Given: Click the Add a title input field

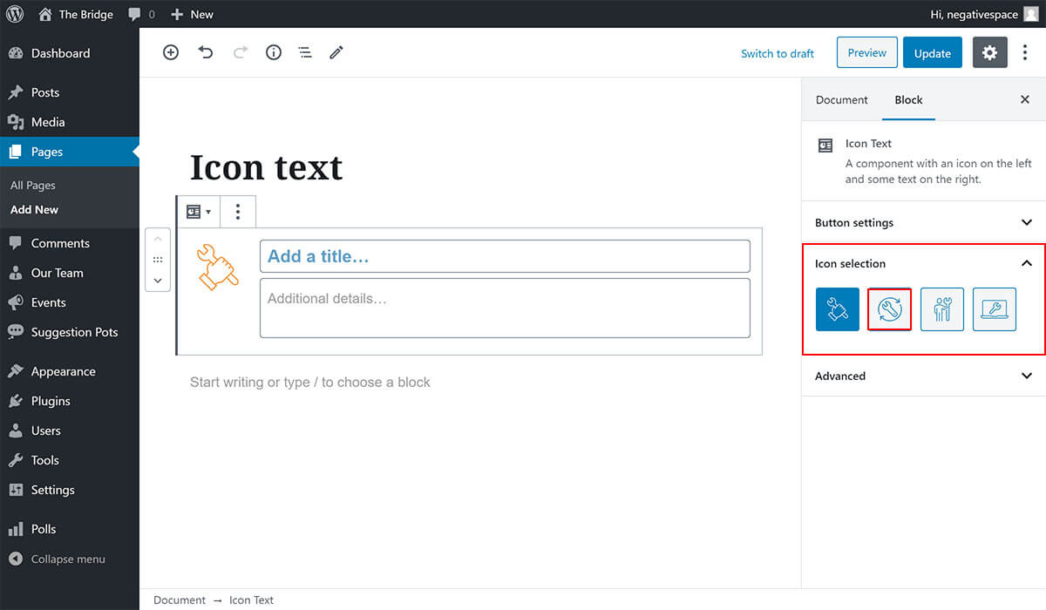Looking at the screenshot, I should pos(504,256).
